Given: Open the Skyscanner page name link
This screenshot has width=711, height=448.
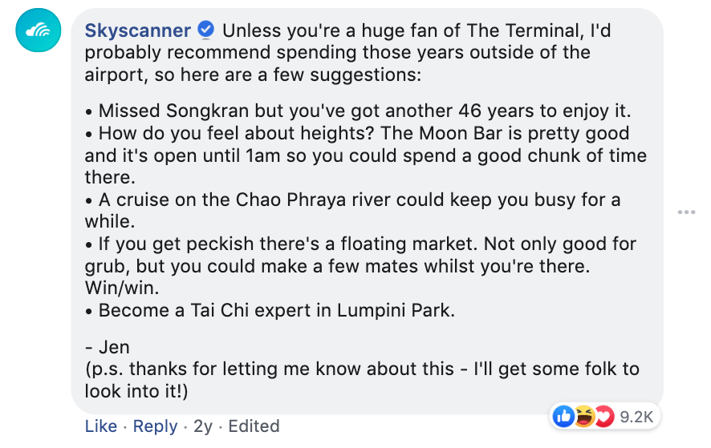Looking at the screenshot, I should [x=138, y=31].
